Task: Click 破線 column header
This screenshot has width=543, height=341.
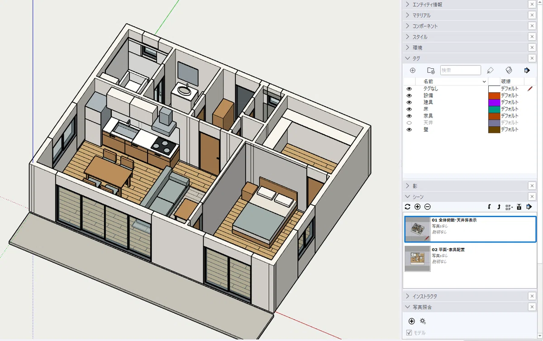Action: [505, 81]
